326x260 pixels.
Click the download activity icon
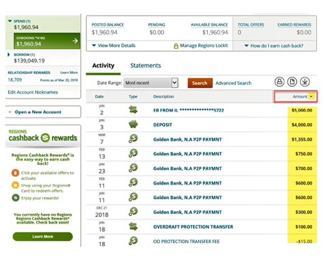[x=304, y=82]
